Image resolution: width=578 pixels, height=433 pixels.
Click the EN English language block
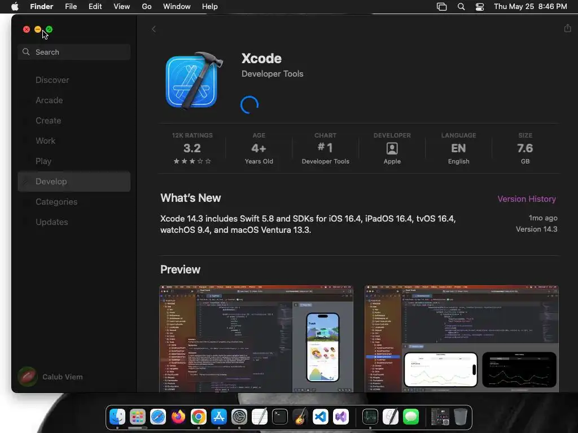(458, 148)
